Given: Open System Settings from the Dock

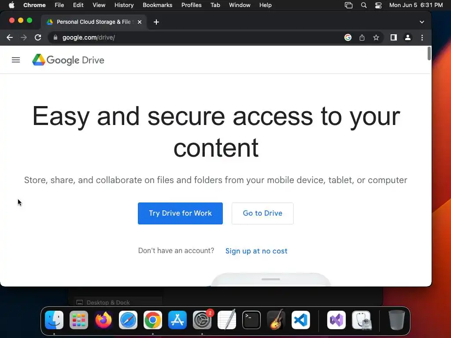Looking at the screenshot, I should (x=202, y=320).
